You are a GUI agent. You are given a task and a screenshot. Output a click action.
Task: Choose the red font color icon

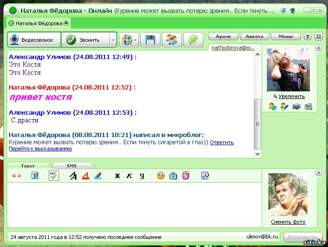click(x=85, y=176)
